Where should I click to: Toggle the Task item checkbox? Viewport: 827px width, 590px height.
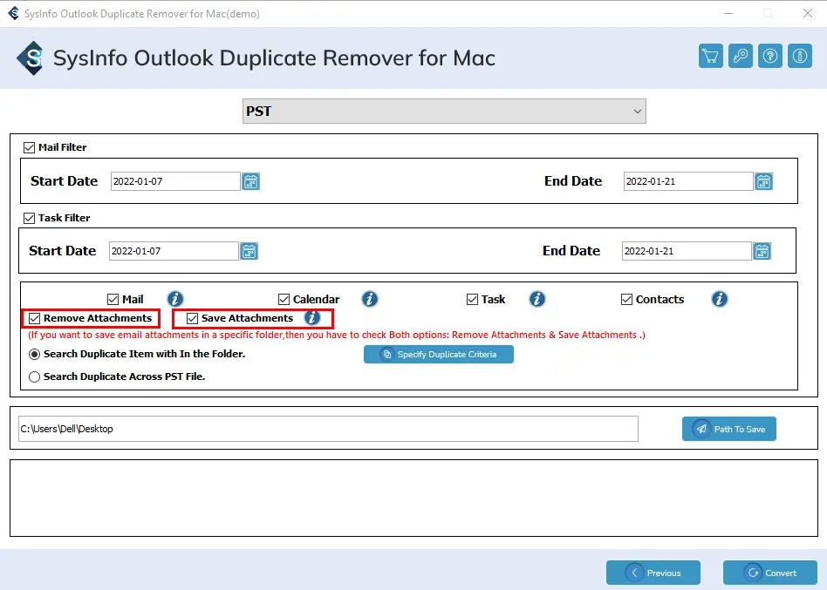coord(472,300)
